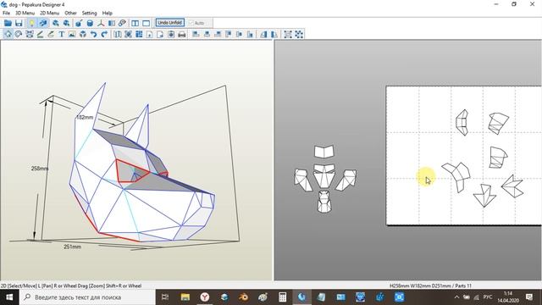Open the 2D Menu
The height and width of the screenshot is (305, 542).
pyautogui.click(x=49, y=13)
